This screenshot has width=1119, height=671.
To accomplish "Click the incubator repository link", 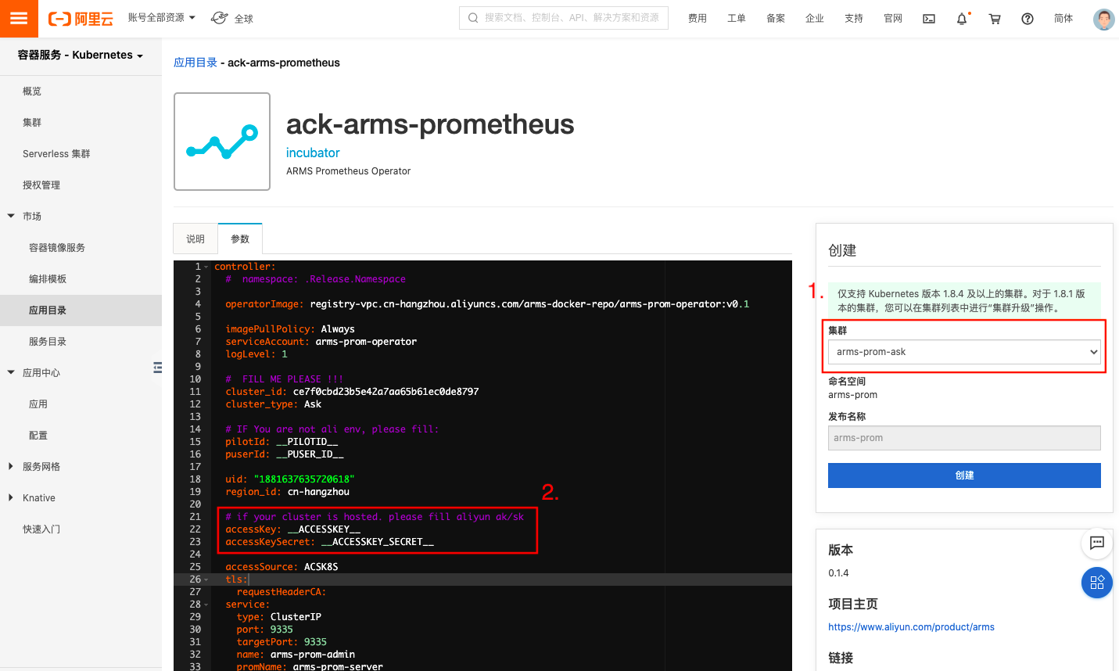I will (313, 153).
